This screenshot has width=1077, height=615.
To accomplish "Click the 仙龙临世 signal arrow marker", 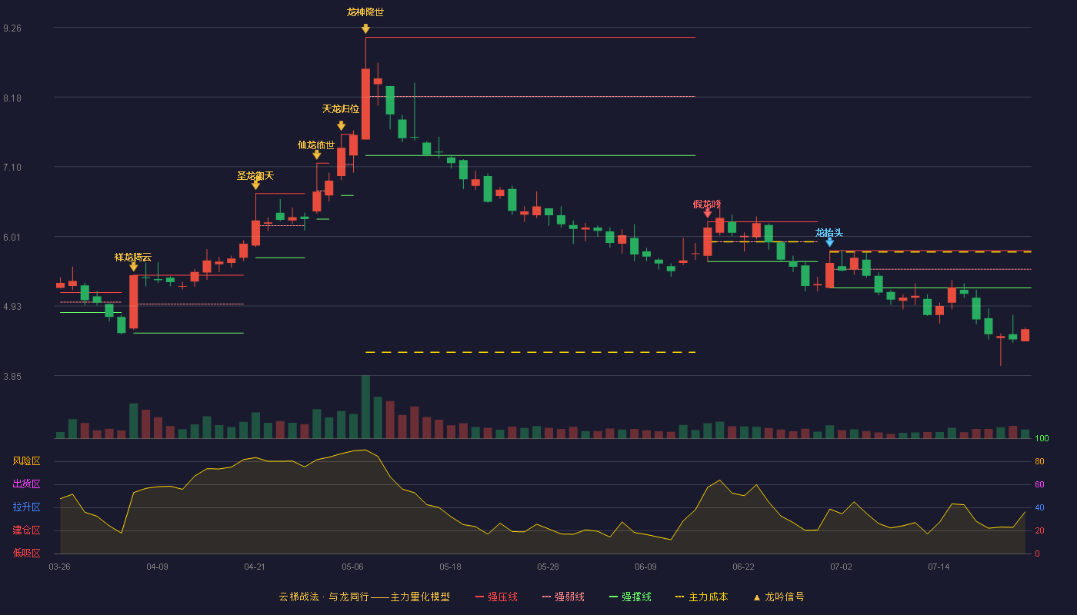I will [x=316, y=154].
